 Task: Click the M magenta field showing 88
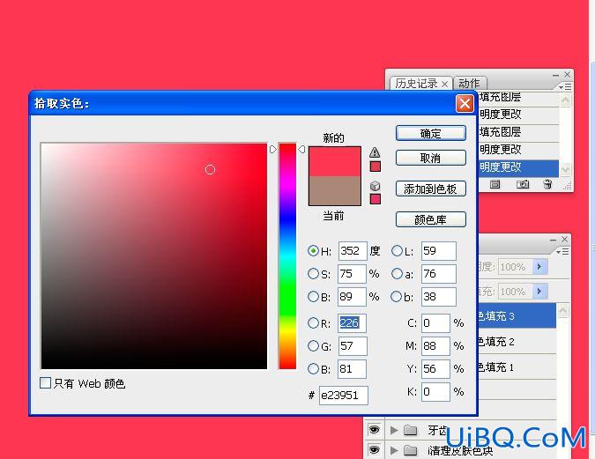(435, 346)
